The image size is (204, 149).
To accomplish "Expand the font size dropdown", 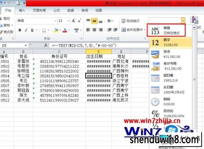I will coord(68,21).
